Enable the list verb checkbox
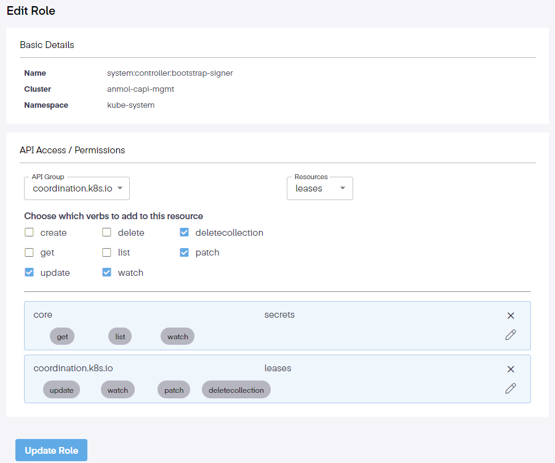The width and height of the screenshot is (555, 463). [x=106, y=252]
